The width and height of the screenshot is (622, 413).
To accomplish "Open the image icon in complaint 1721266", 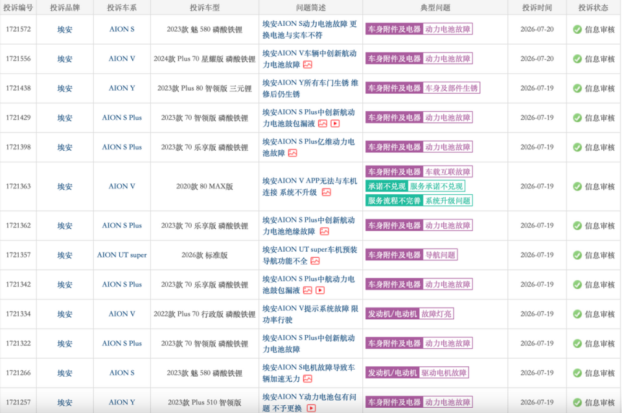I will (307, 379).
